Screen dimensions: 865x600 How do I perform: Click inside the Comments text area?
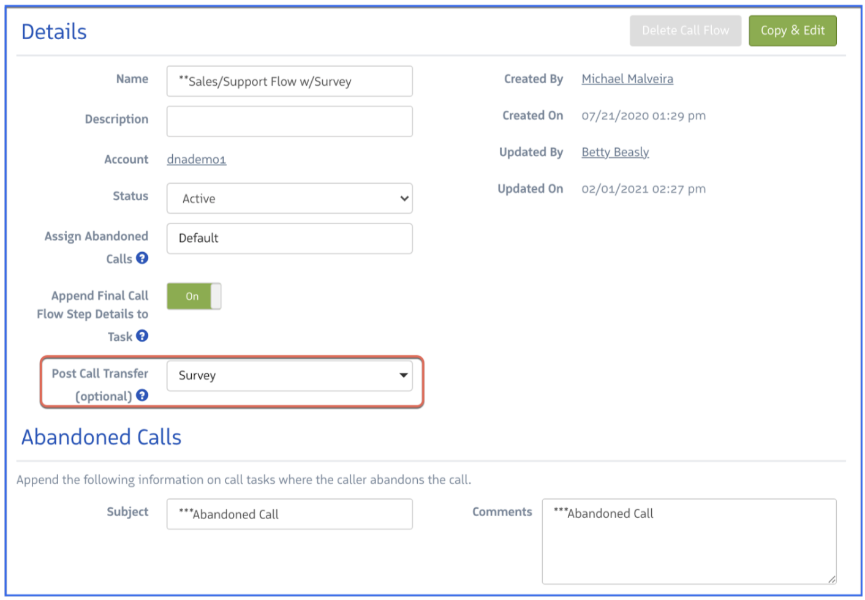click(x=689, y=542)
